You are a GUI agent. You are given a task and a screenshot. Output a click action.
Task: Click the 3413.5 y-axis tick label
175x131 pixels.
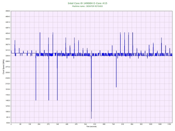(x=8, y=50)
